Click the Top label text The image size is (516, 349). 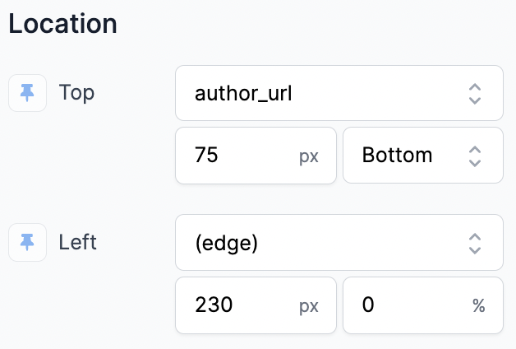[76, 92]
